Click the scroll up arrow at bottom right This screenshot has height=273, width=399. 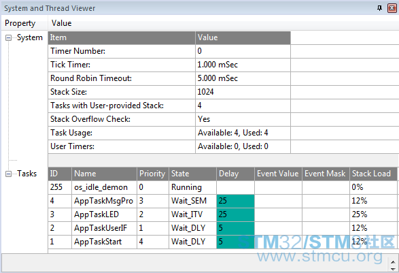(x=393, y=262)
